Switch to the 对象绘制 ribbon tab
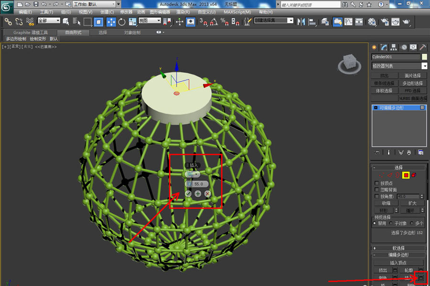 coord(132,32)
